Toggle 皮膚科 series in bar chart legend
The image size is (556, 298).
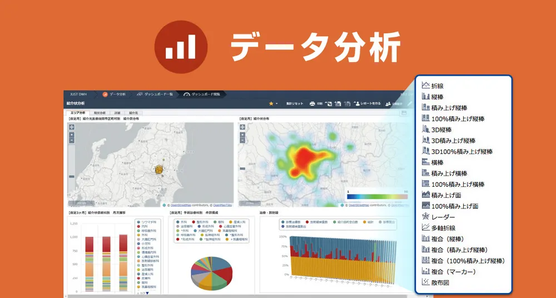[x=143, y=279]
